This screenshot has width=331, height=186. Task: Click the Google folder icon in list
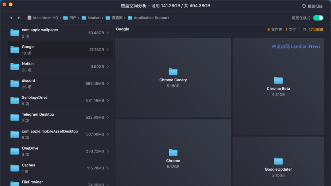click(15, 50)
